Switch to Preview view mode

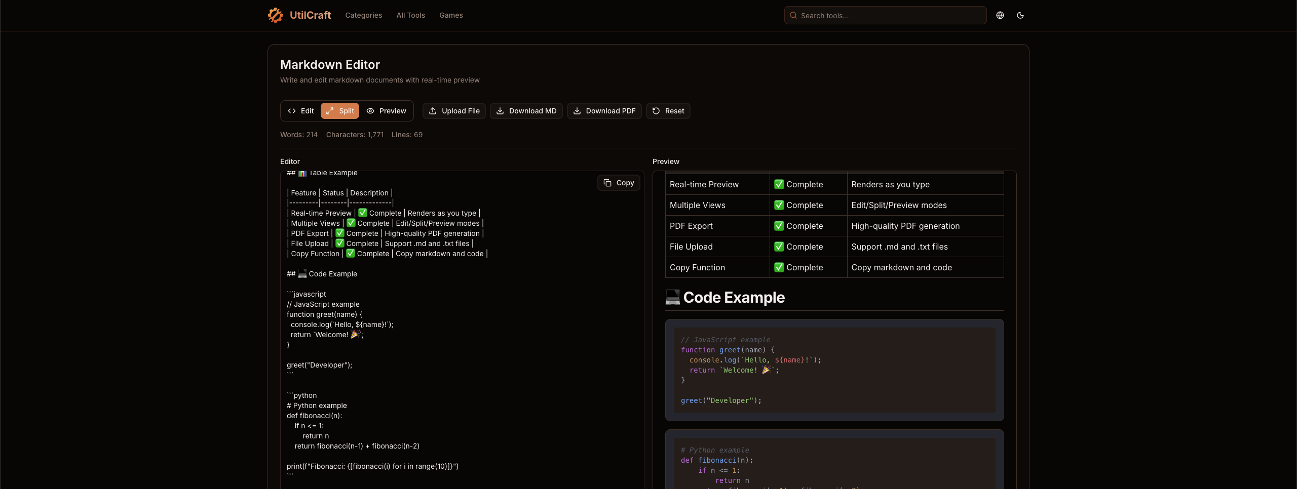coord(387,111)
